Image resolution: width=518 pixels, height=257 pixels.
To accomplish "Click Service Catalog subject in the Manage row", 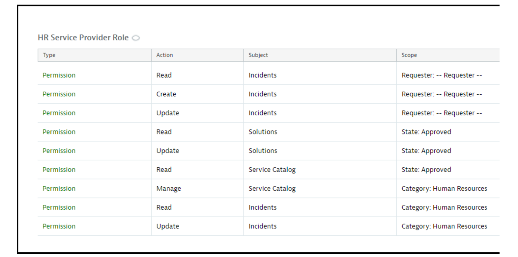I will pyautogui.click(x=272, y=189).
